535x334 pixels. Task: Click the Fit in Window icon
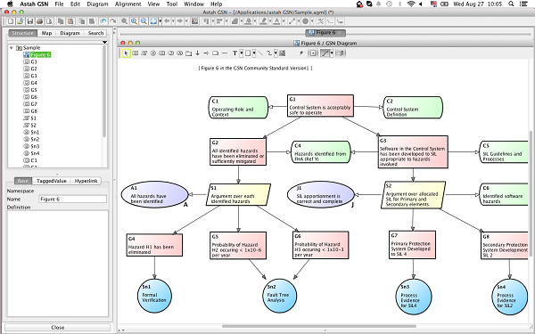153,21
